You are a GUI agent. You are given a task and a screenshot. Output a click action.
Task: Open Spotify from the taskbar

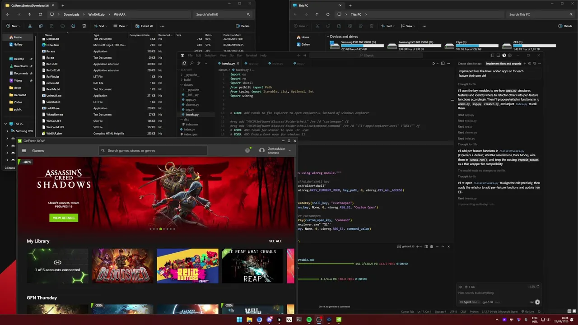tap(309, 320)
